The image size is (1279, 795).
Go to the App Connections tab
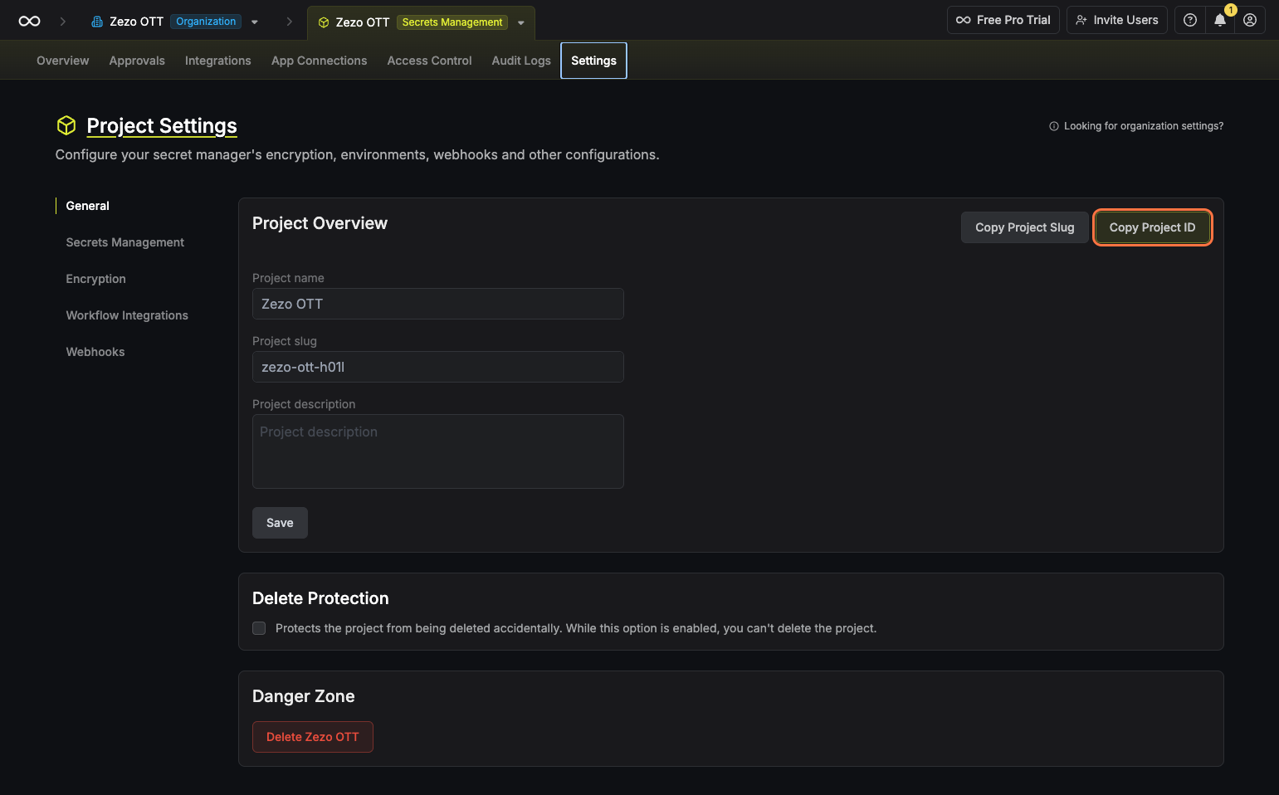[319, 61]
